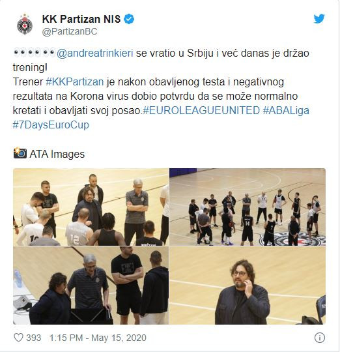Open the #ABALiga hashtag
340x352 pixels.
pyautogui.click(x=286, y=111)
